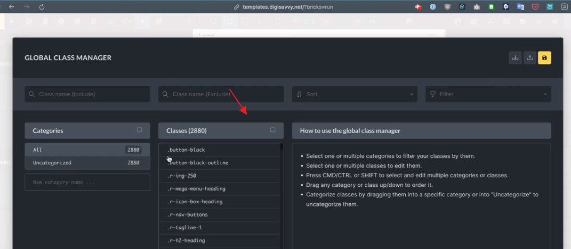Click the upload classes icon
This screenshot has height=249, width=571.
click(x=530, y=58)
